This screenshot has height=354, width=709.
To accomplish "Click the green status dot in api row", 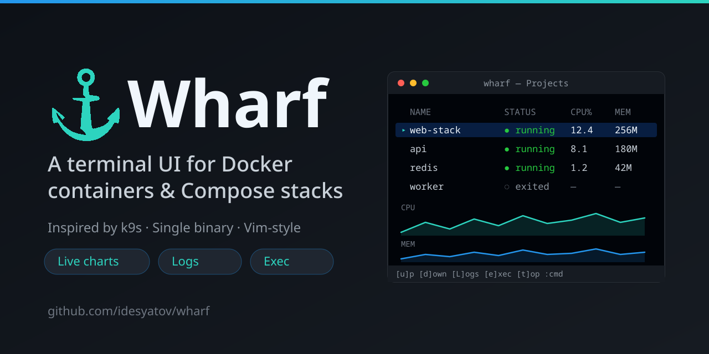I will click(507, 149).
